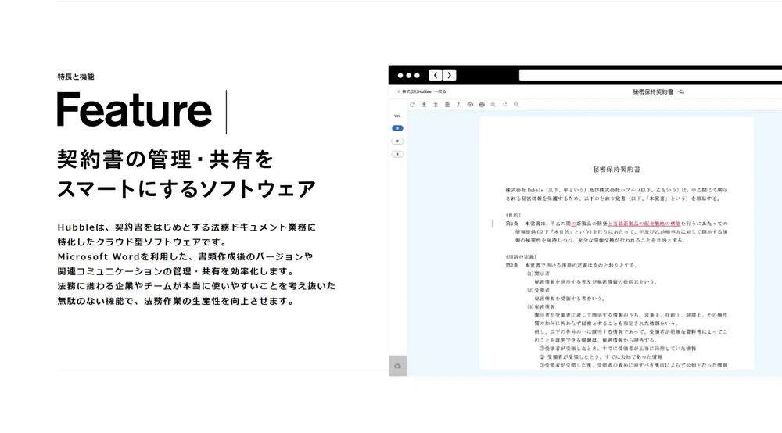
Task: Click the download icon in document toolbar
Action: pyautogui.click(x=424, y=105)
